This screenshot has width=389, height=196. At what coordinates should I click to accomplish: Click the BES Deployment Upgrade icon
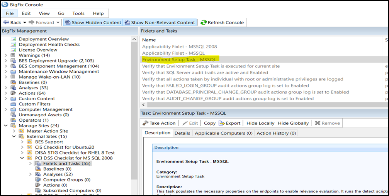point(14,60)
